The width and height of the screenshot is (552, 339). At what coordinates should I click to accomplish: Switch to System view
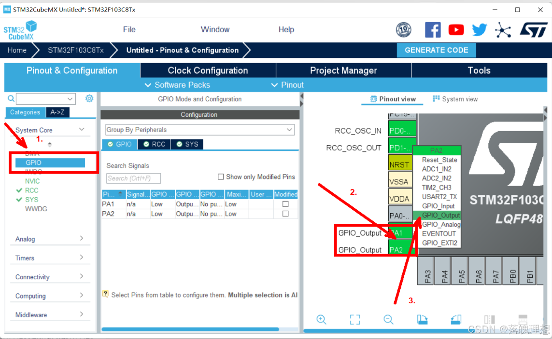point(455,99)
